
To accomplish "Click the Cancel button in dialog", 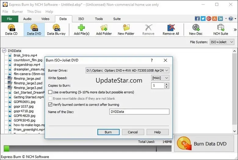I will 133,132.
